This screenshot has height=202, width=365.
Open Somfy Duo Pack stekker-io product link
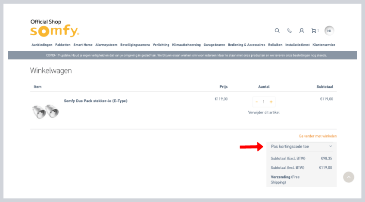[x=96, y=101]
